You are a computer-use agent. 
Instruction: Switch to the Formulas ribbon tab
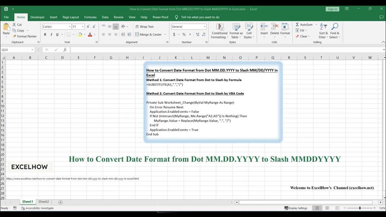[90, 17]
